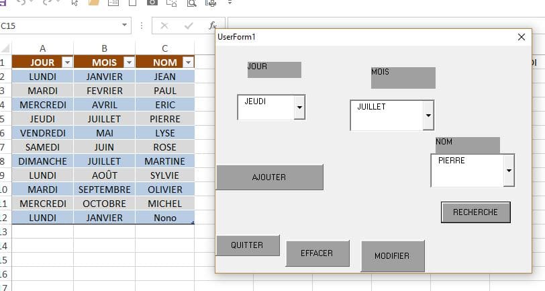The height and width of the screenshot is (291, 545).
Task: Click the RECHERCHE button
Action: 475,212
